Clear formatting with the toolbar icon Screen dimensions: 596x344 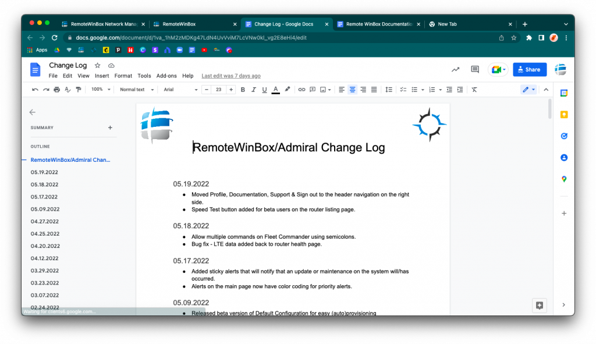(x=474, y=90)
